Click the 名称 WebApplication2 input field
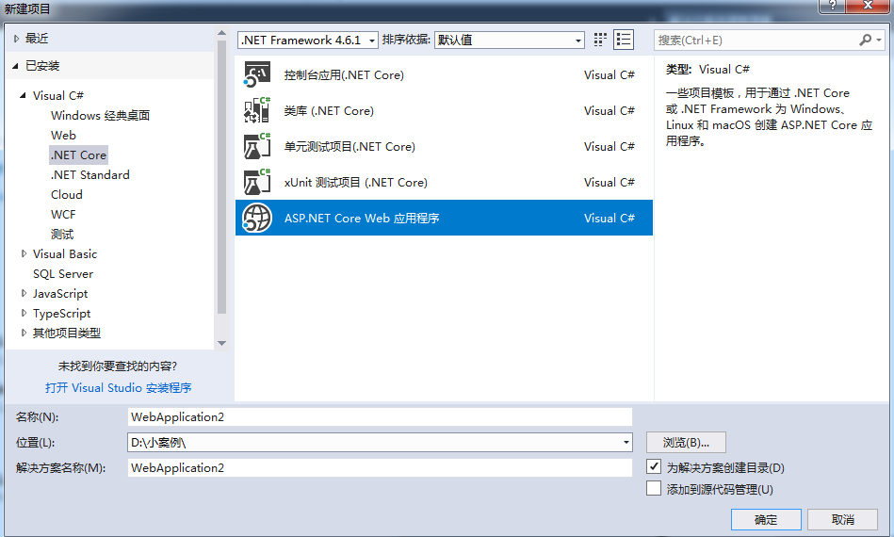 380,416
